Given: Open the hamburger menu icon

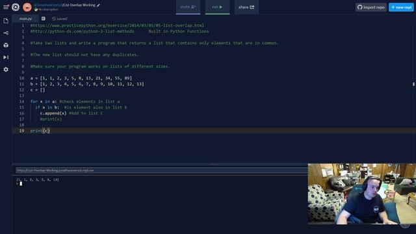Looking at the screenshot, I should (6, 7).
